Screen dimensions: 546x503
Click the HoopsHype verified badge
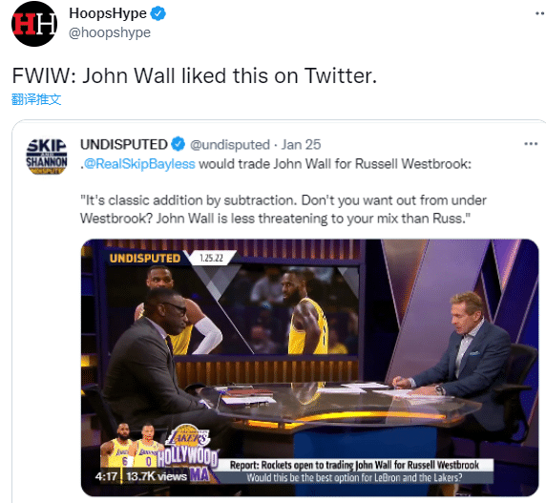pyautogui.click(x=158, y=13)
